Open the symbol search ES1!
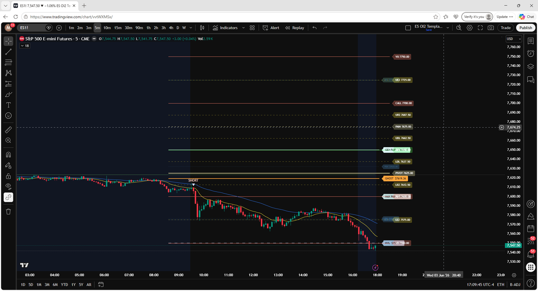Screen dimensions: 538x291 click(x=35, y=28)
